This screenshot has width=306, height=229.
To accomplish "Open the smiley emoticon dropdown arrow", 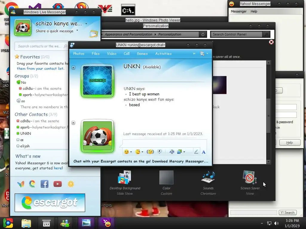I will click(131, 152).
